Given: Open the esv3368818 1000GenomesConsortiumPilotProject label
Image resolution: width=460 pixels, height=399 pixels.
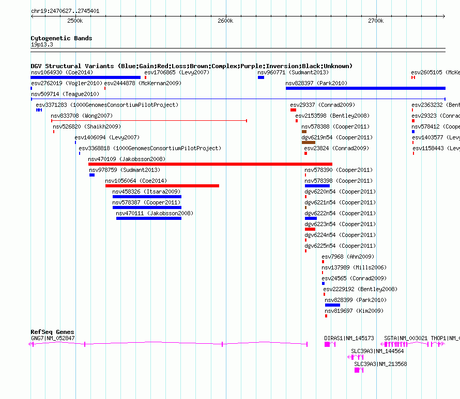Looking at the screenshot, I should (150, 148).
